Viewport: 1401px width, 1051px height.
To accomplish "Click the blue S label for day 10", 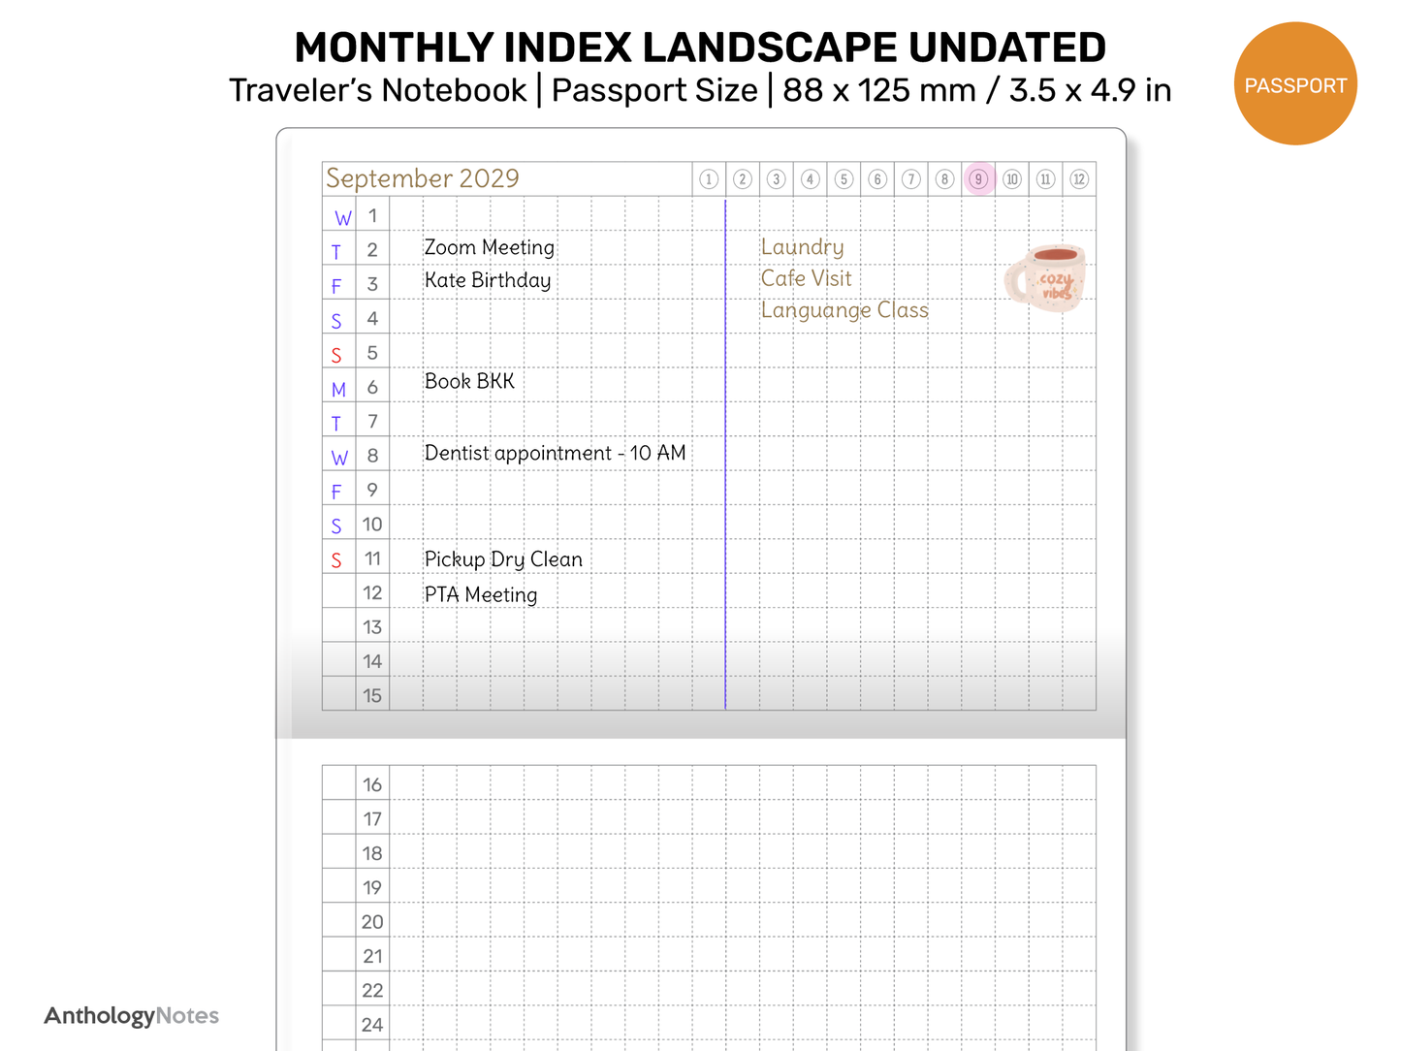I will point(336,526).
